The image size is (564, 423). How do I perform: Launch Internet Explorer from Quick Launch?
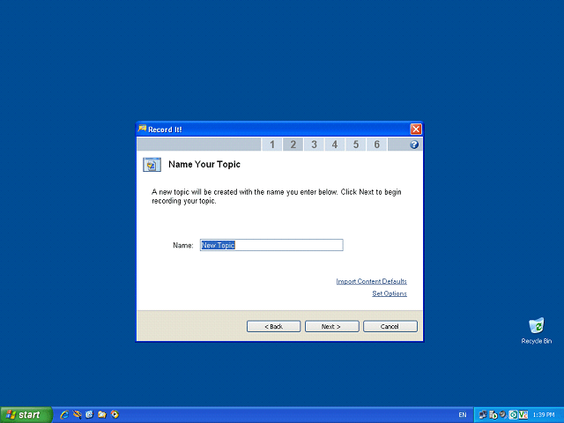pos(64,415)
